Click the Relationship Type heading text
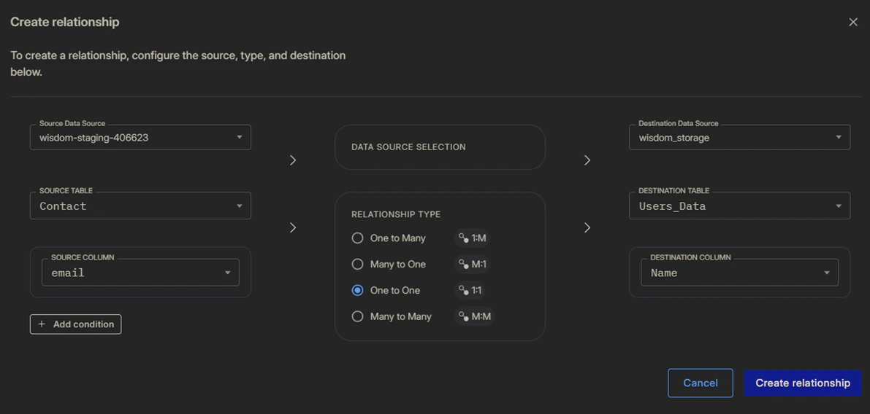The width and height of the screenshot is (870, 414). click(396, 214)
